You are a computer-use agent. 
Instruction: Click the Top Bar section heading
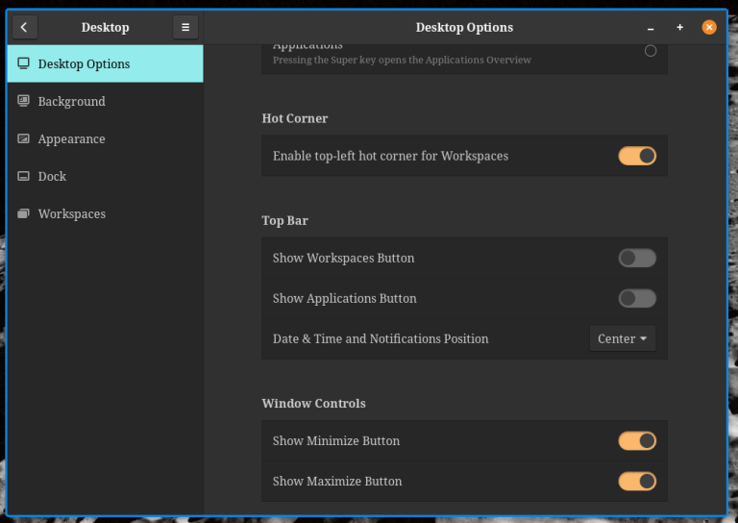click(x=284, y=220)
